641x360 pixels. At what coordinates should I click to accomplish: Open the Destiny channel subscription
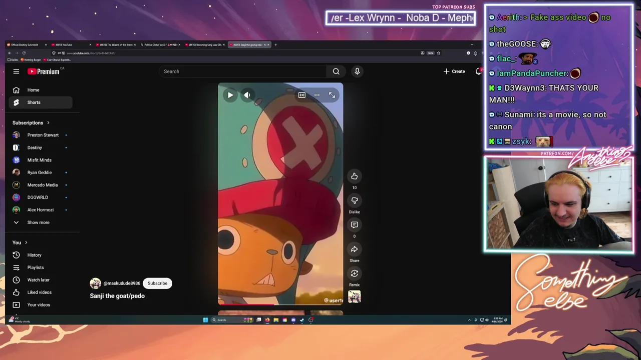click(x=41, y=147)
